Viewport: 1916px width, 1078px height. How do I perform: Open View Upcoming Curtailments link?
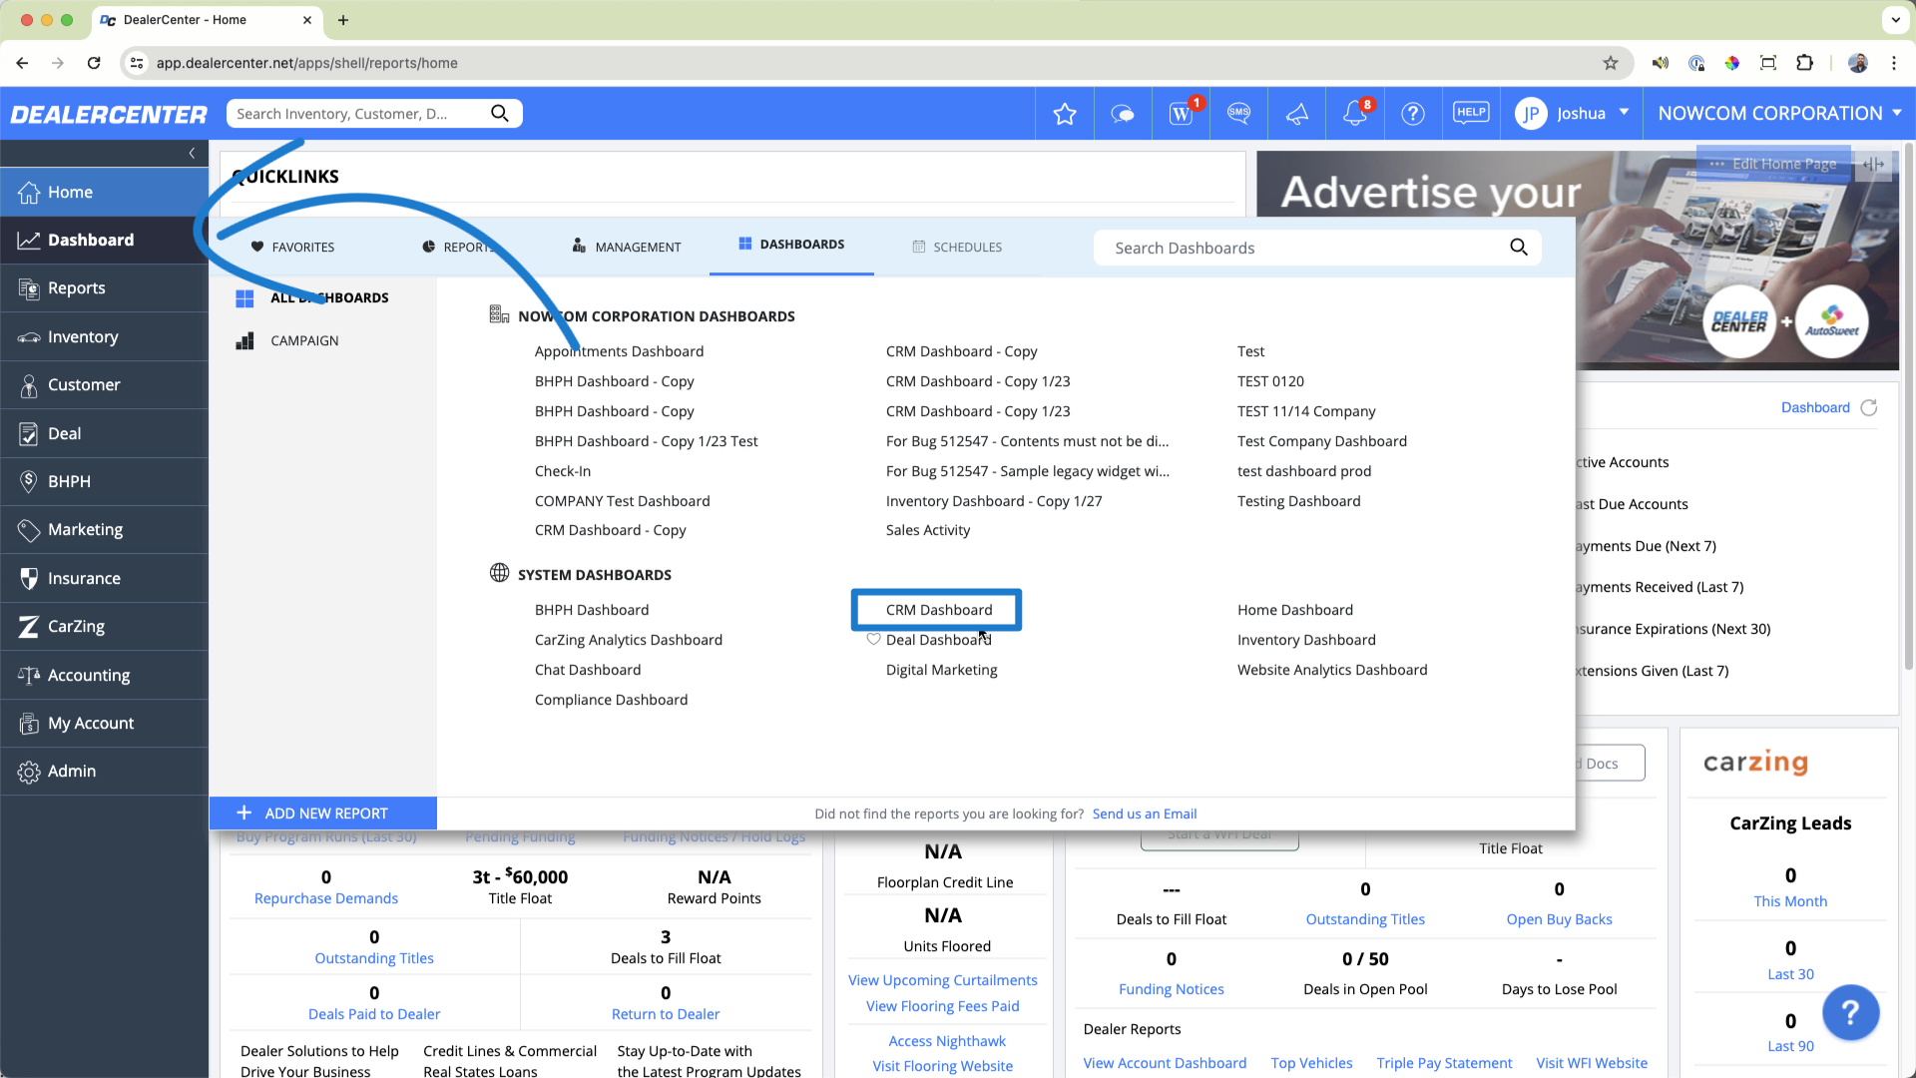[x=942, y=980]
